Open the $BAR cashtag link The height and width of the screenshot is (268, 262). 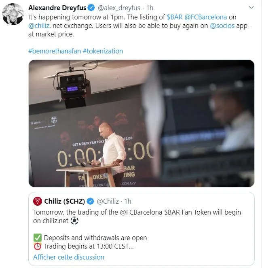coord(175,17)
